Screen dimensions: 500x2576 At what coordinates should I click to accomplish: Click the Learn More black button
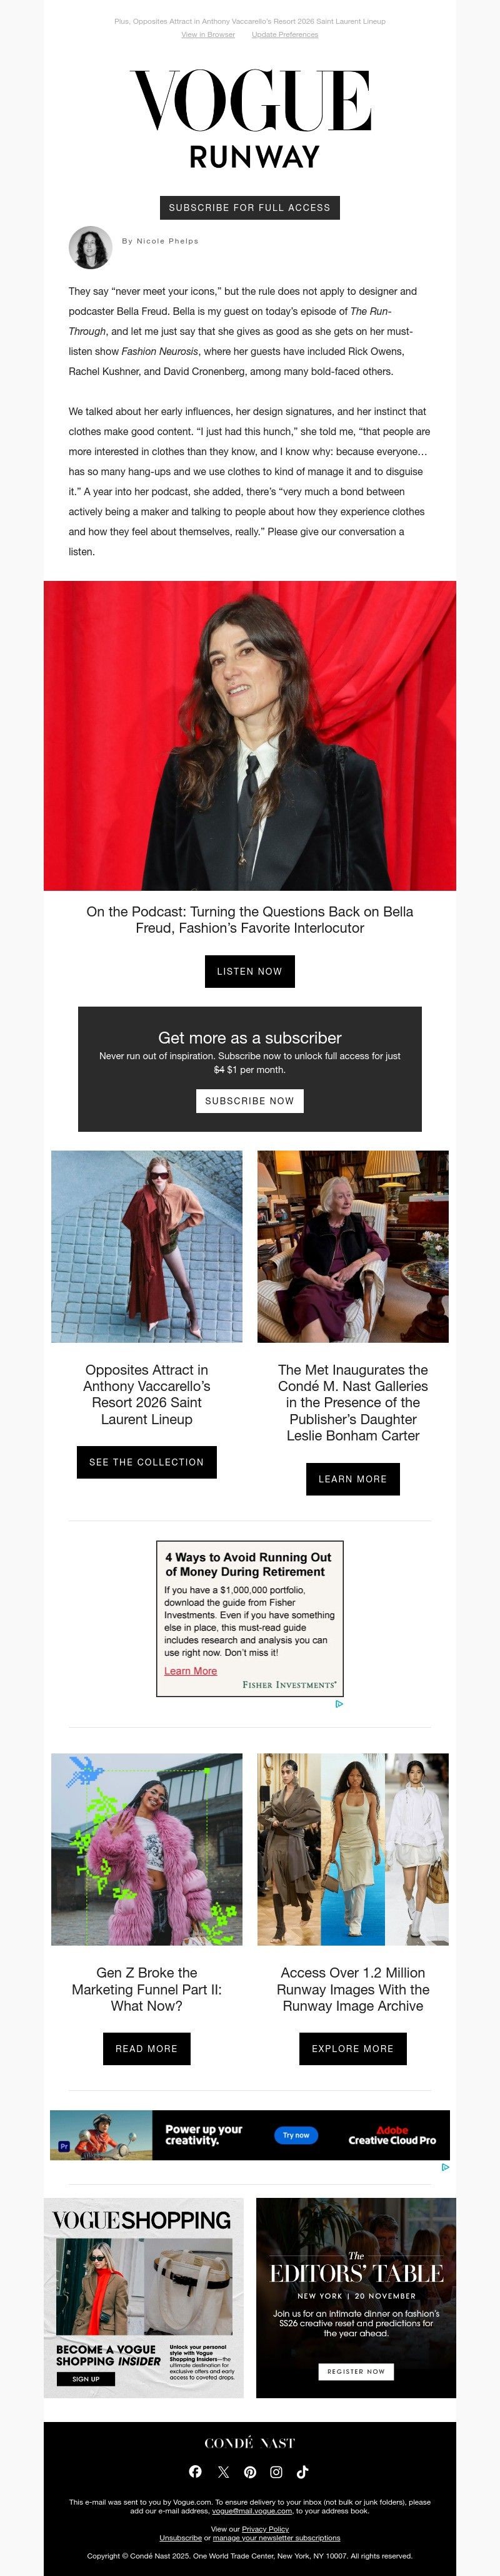coord(352,1478)
